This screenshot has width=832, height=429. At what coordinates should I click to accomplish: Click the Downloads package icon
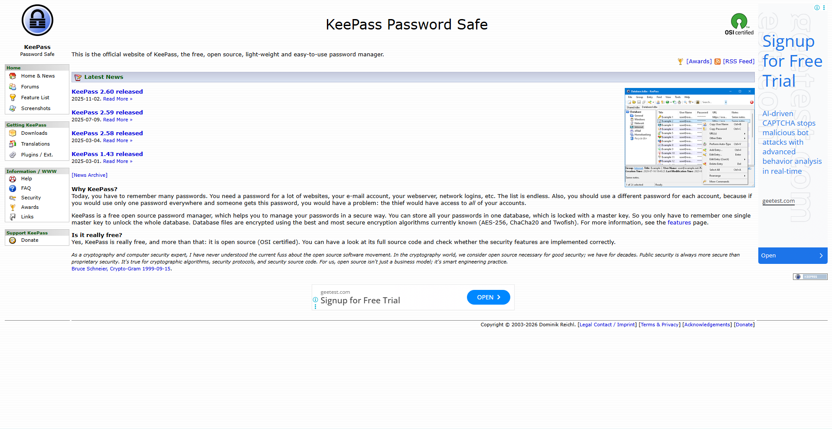pos(13,133)
